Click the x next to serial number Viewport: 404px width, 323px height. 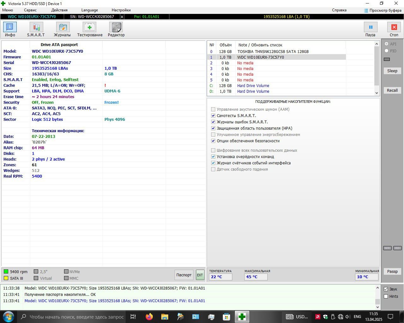click(x=122, y=16)
